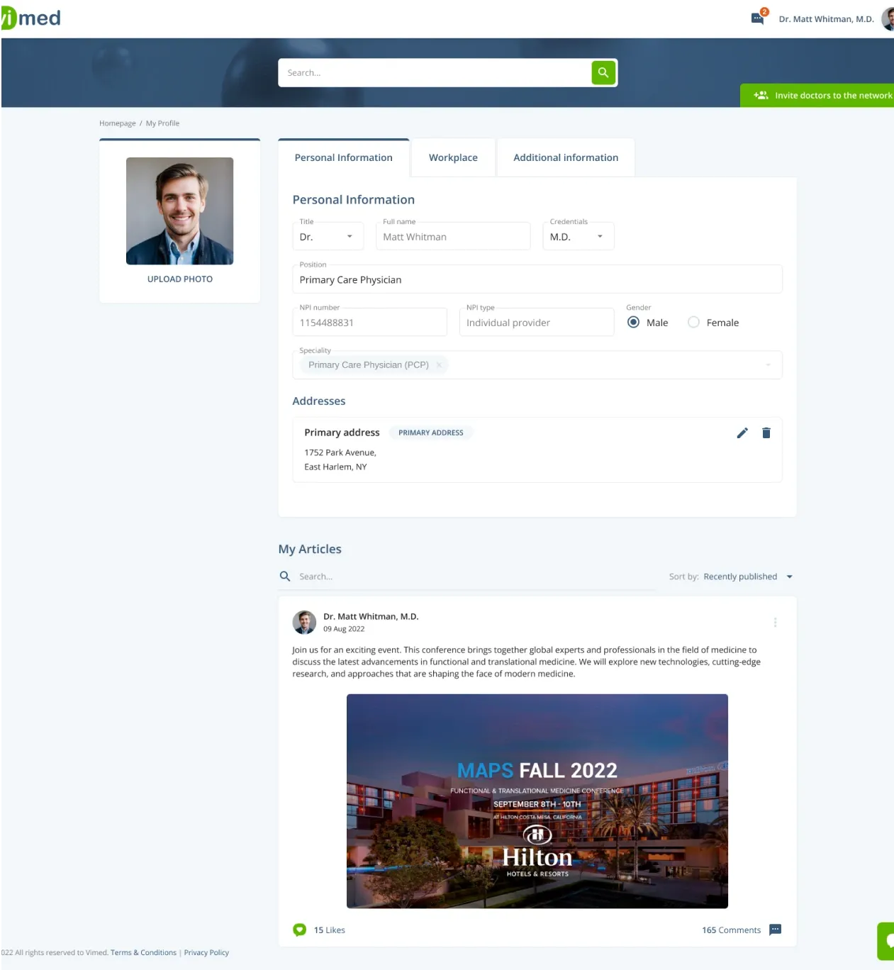Click the article author name Dr. Matt Whitman

[371, 616]
